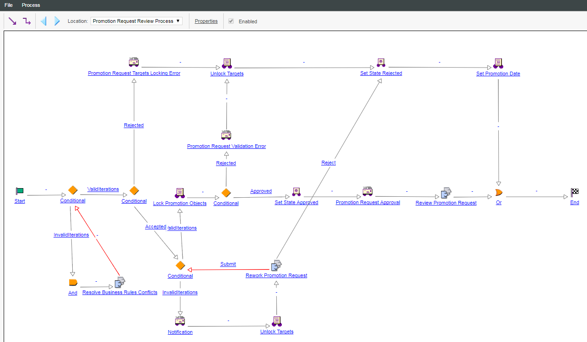Select the top Unlock Targets node icon
The image size is (587, 342).
227,63
